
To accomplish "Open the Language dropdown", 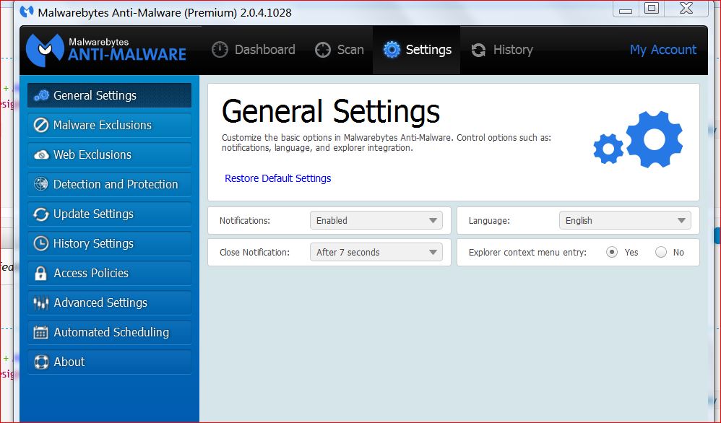I will [625, 220].
